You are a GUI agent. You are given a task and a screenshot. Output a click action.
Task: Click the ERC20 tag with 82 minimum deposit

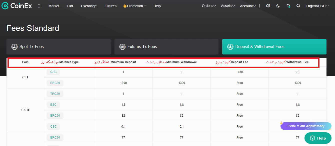[55, 116]
